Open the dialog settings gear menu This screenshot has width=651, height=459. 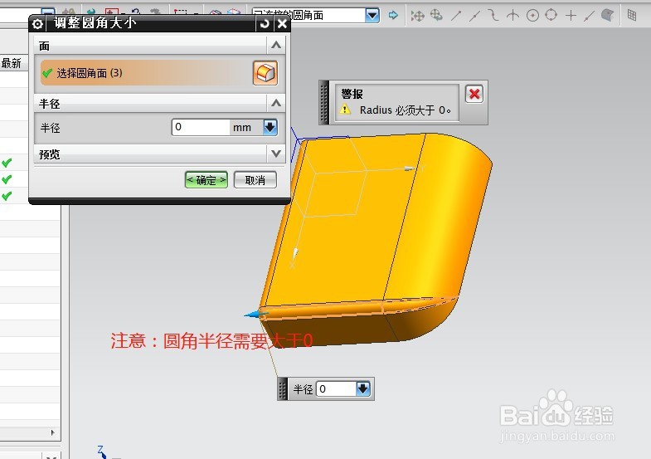pos(37,24)
